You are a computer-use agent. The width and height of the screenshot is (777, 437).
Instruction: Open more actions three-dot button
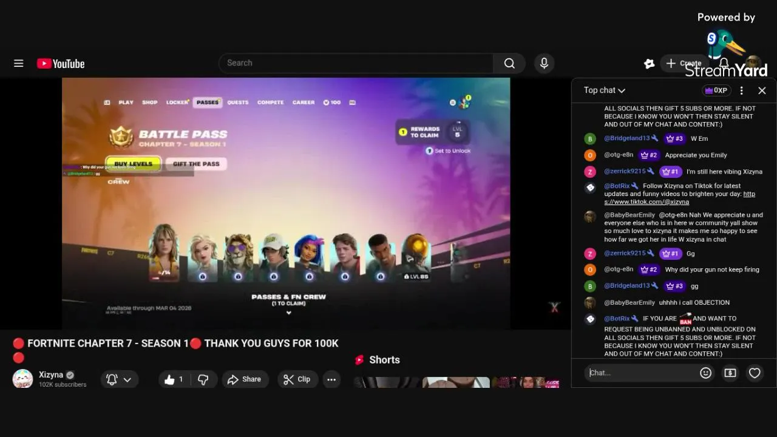331,379
